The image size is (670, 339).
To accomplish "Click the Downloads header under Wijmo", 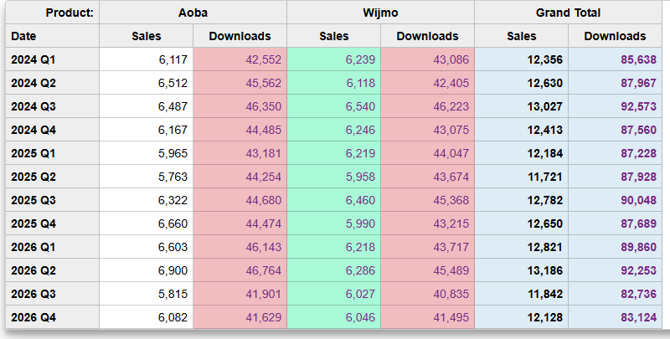I will point(428,36).
